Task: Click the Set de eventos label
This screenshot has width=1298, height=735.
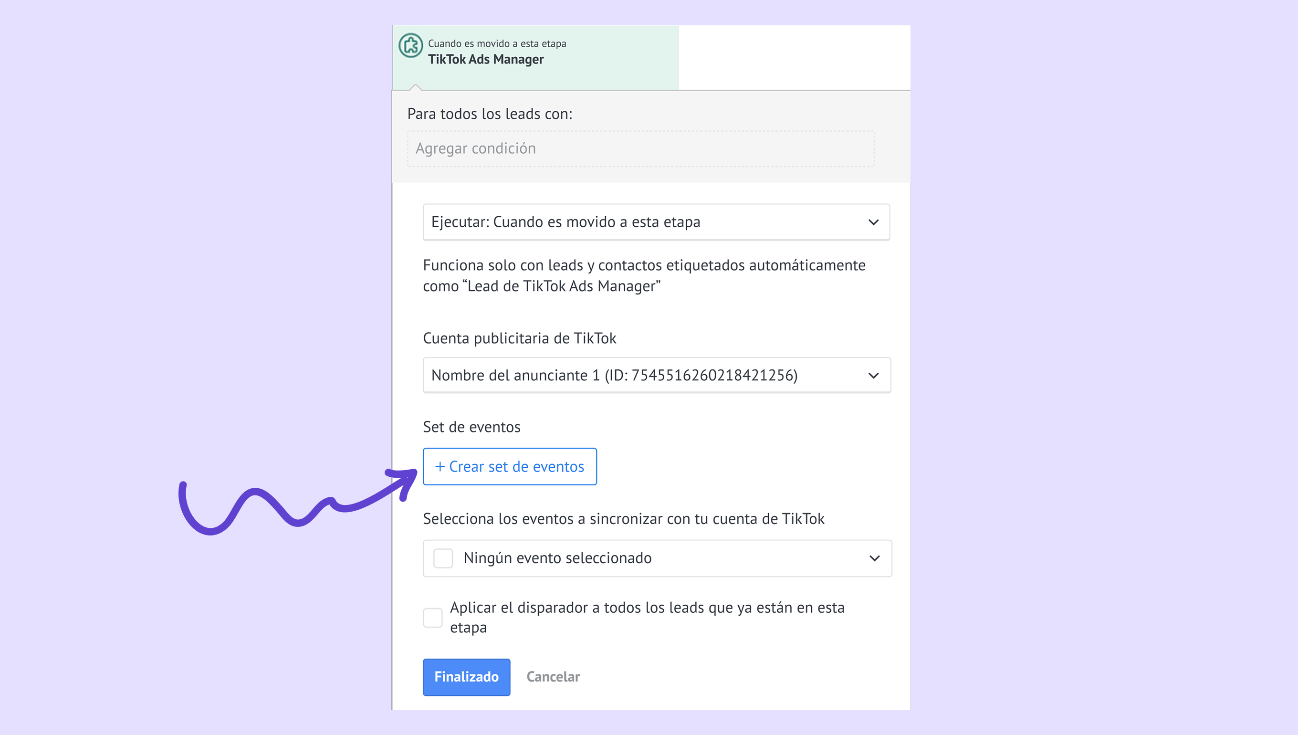Action: point(471,427)
